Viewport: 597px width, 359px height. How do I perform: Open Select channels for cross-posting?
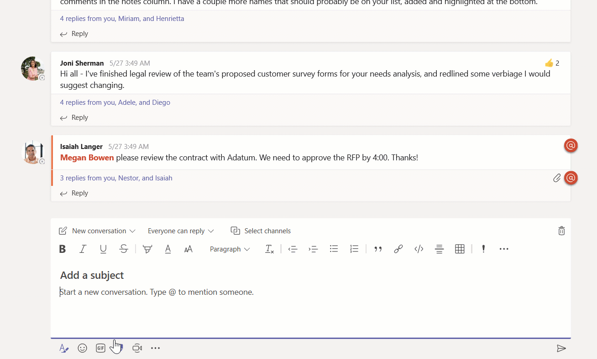(261, 231)
